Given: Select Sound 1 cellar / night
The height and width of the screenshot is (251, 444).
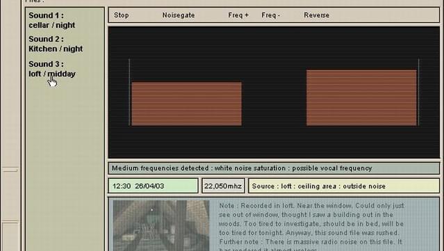Looking at the screenshot, I should click(x=52, y=20).
